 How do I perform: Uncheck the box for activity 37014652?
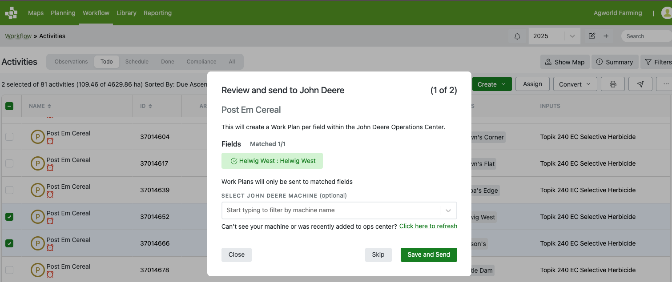[x=9, y=217]
